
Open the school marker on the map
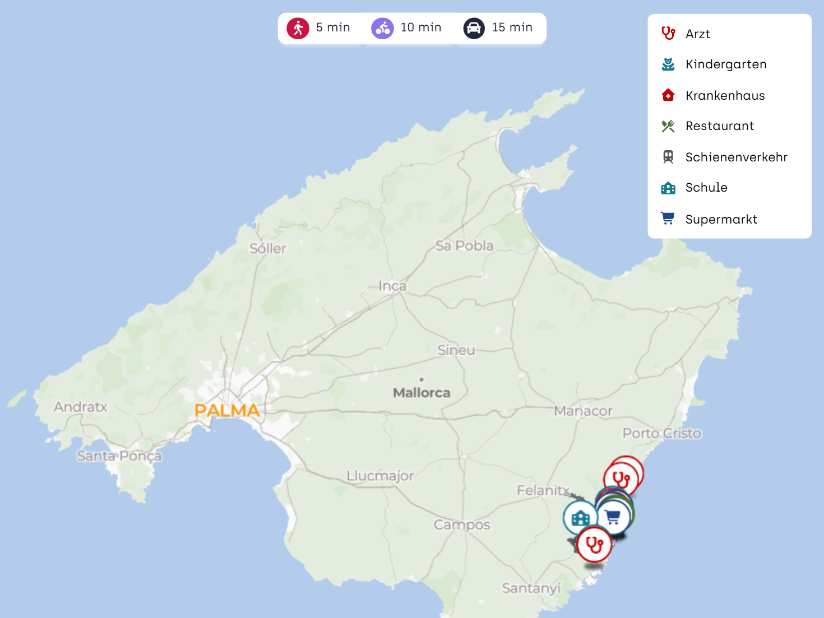click(x=580, y=518)
